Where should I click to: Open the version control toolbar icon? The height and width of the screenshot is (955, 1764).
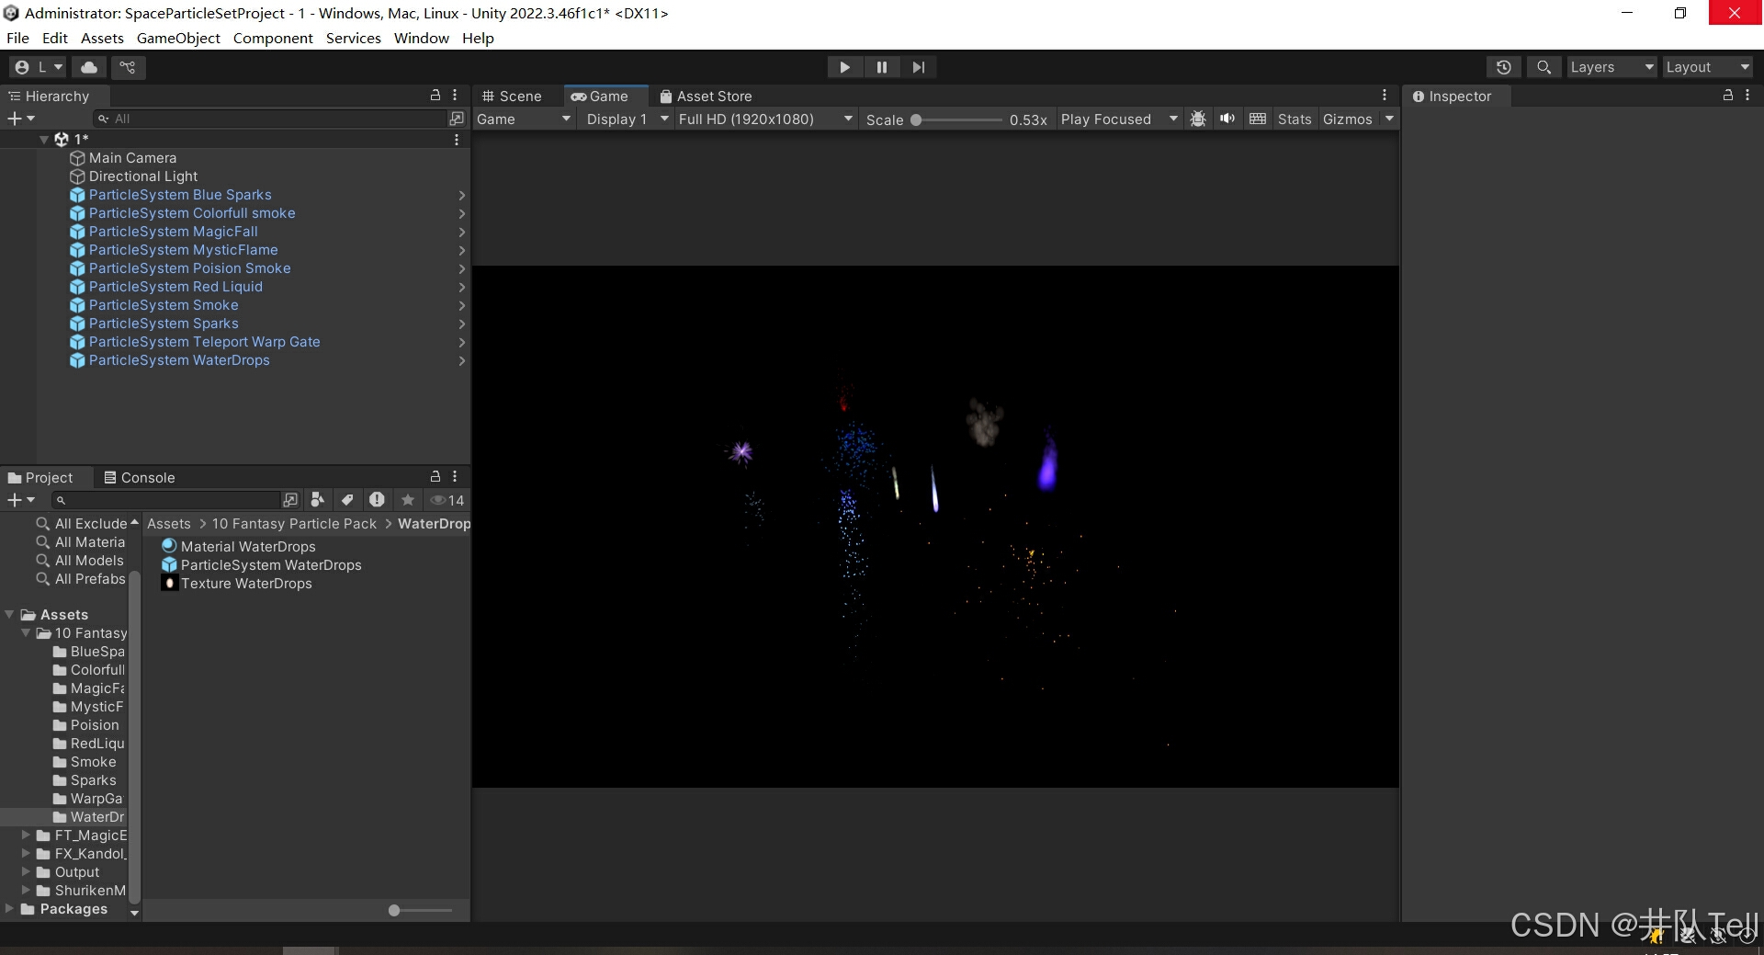point(128,67)
